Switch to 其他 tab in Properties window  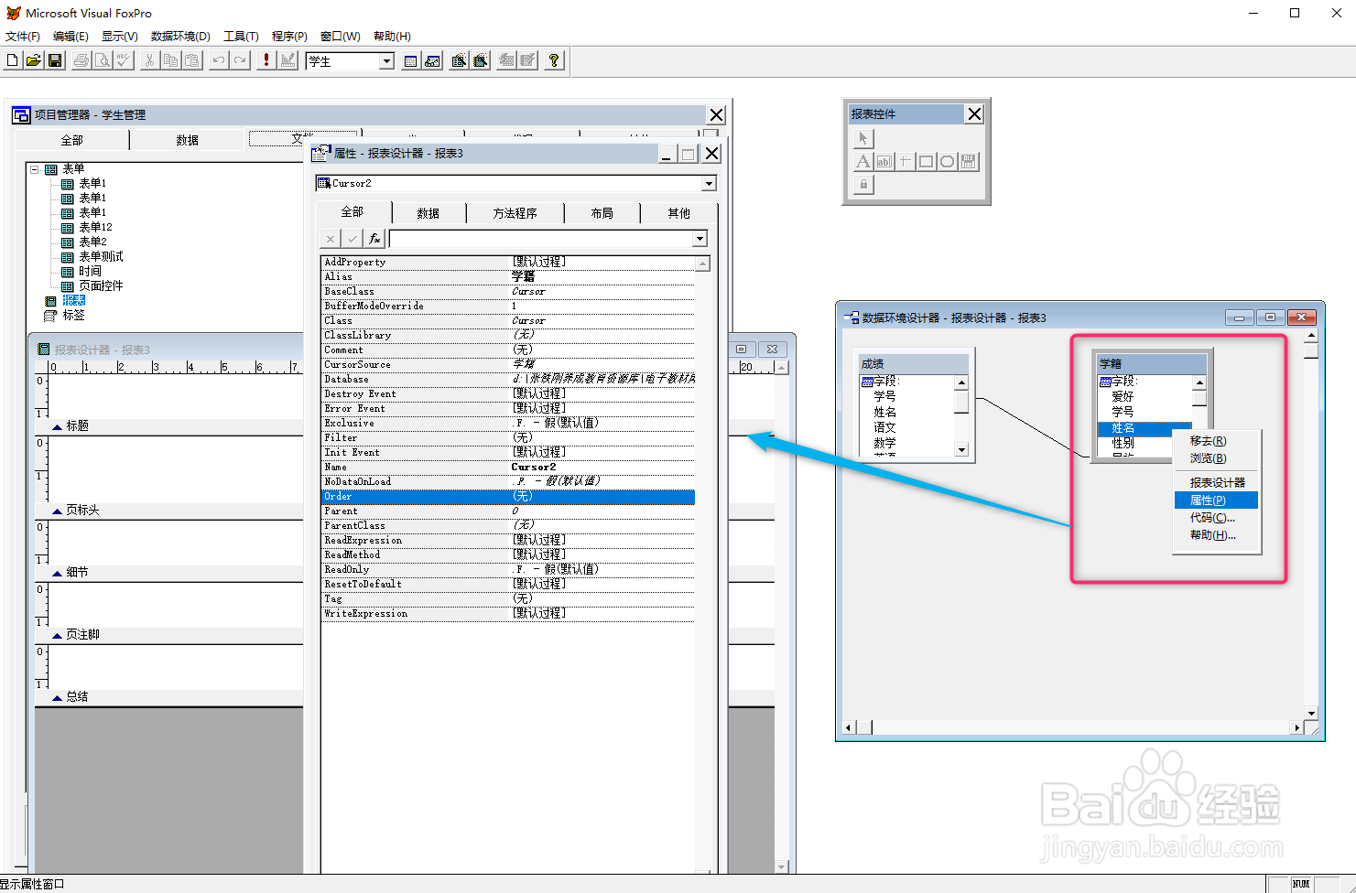click(x=678, y=213)
